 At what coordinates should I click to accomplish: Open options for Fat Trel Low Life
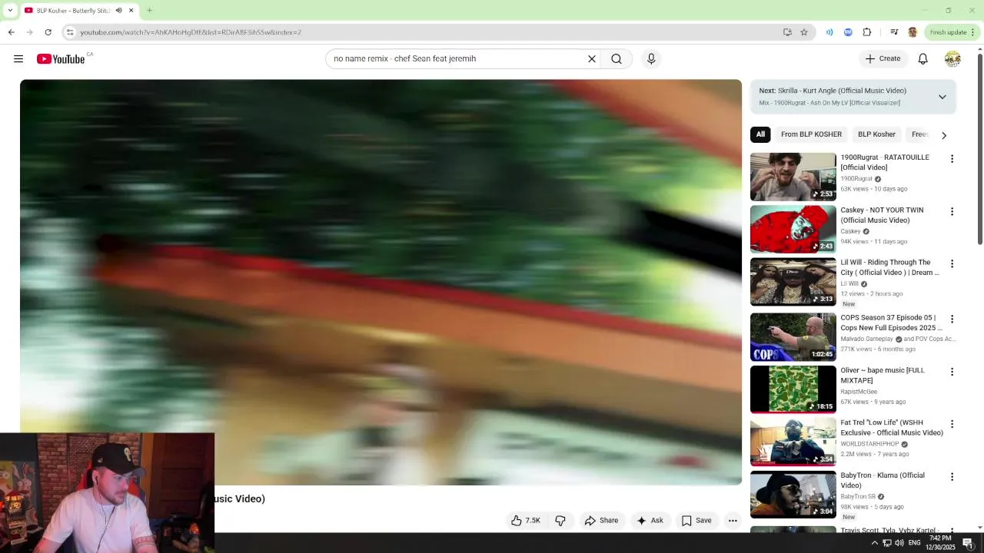[952, 424]
